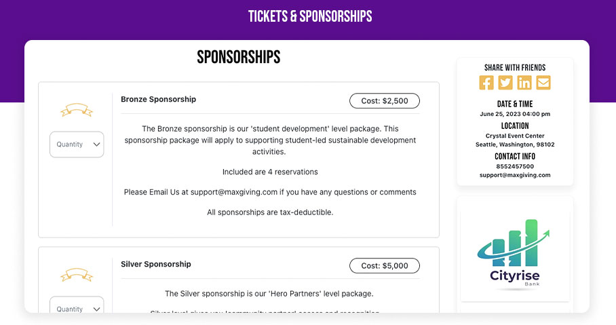Click Silver Sponsorship title

tap(156, 264)
